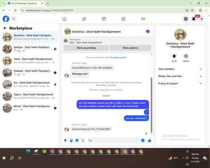The width and height of the screenshot is (210, 168).
Task: Open the Menu grid icon
Action: point(186,19)
